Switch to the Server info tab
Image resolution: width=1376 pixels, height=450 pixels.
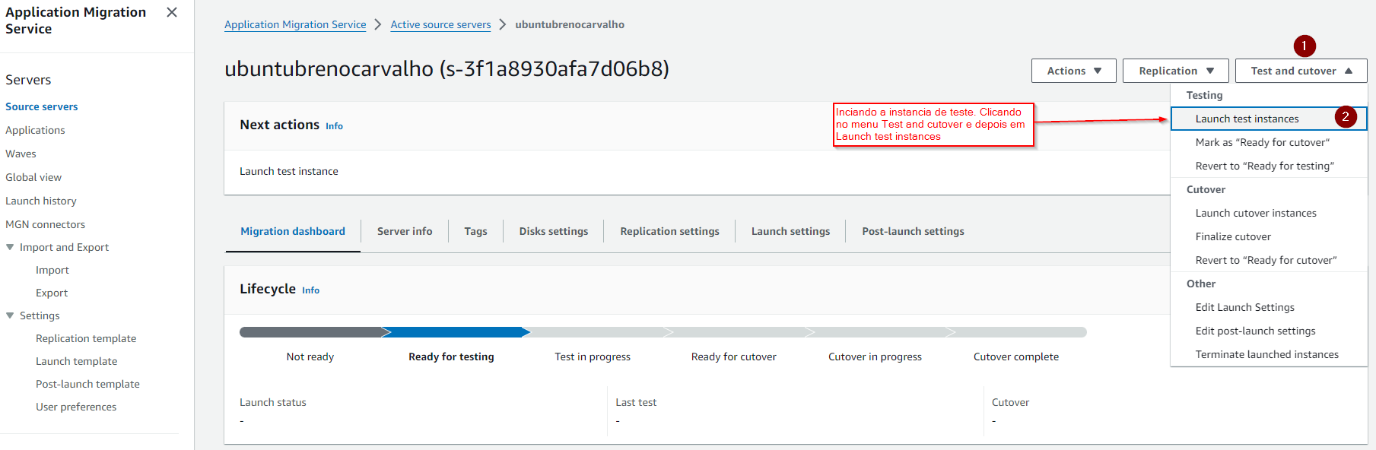(405, 231)
